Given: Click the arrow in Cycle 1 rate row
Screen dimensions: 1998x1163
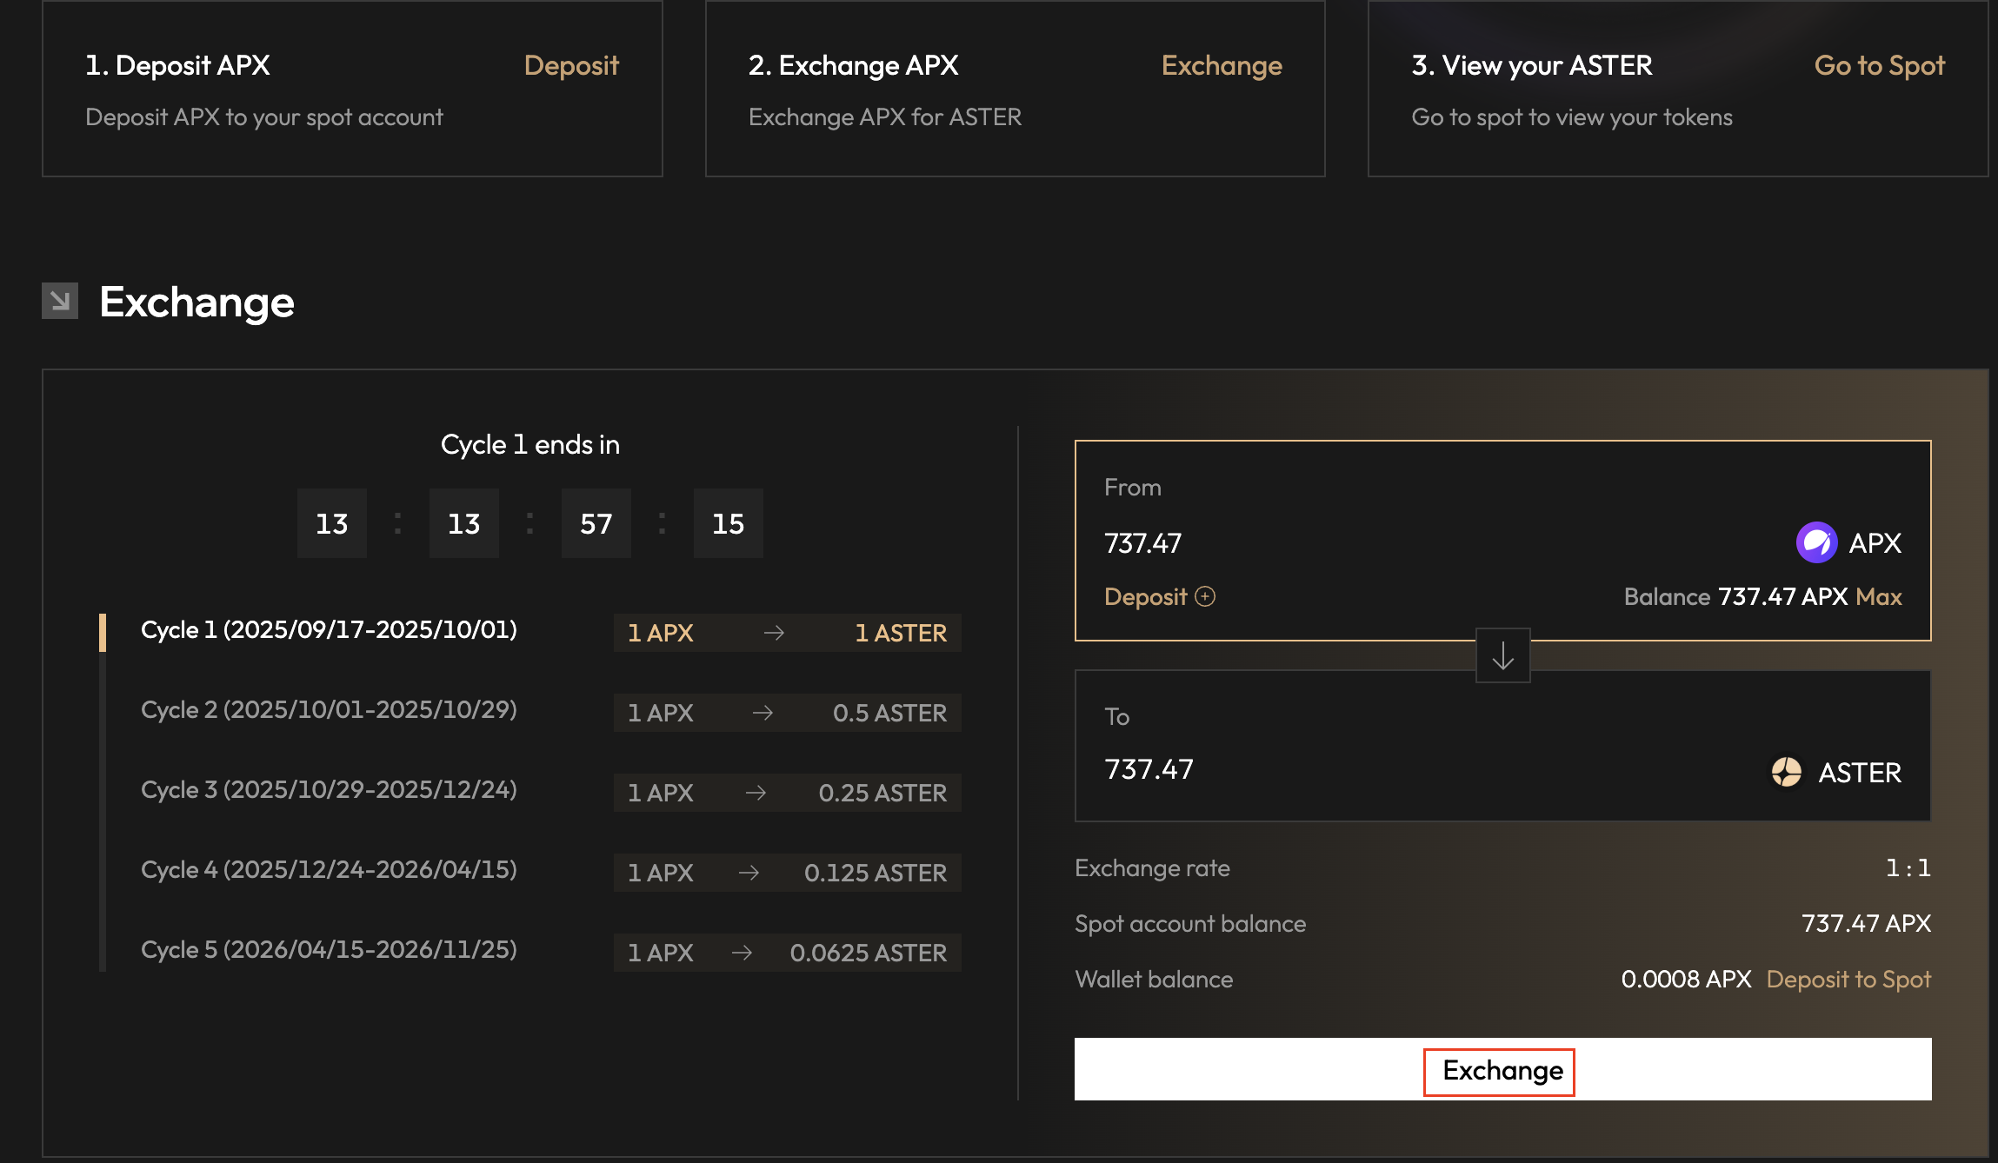Looking at the screenshot, I should [774, 633].
